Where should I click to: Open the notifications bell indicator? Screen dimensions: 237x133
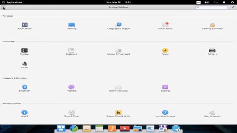[x=224, y=2]
